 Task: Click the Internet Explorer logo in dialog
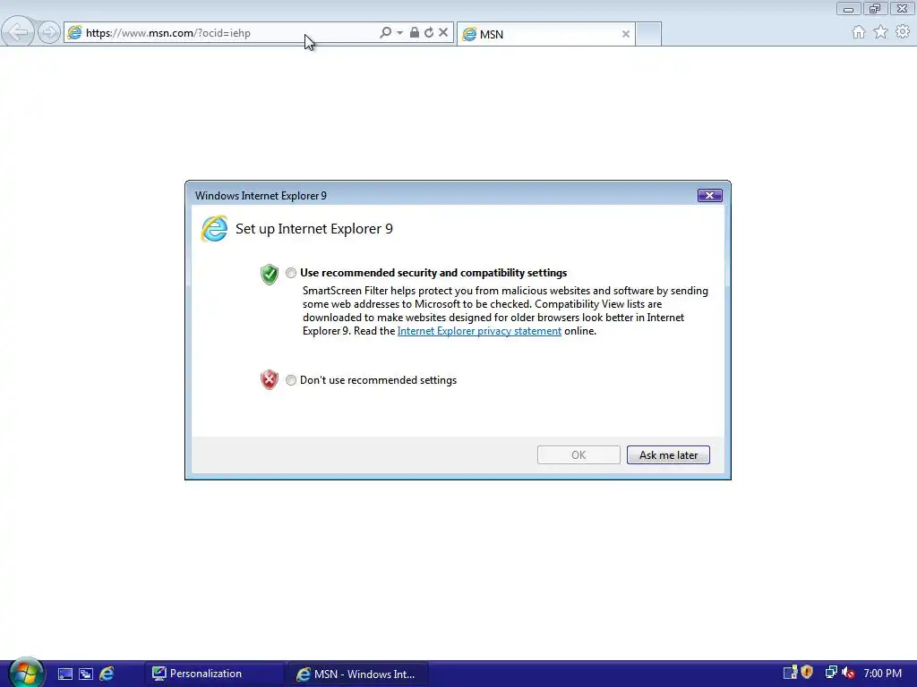click(214, 228)
